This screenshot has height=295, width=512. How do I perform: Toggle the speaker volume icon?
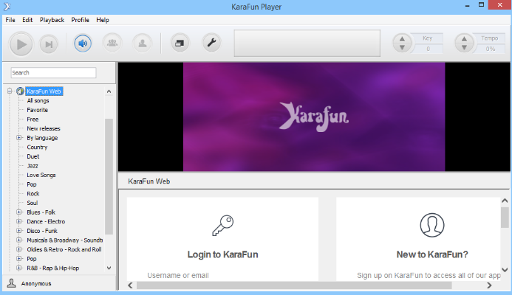(x=83, y=44)
